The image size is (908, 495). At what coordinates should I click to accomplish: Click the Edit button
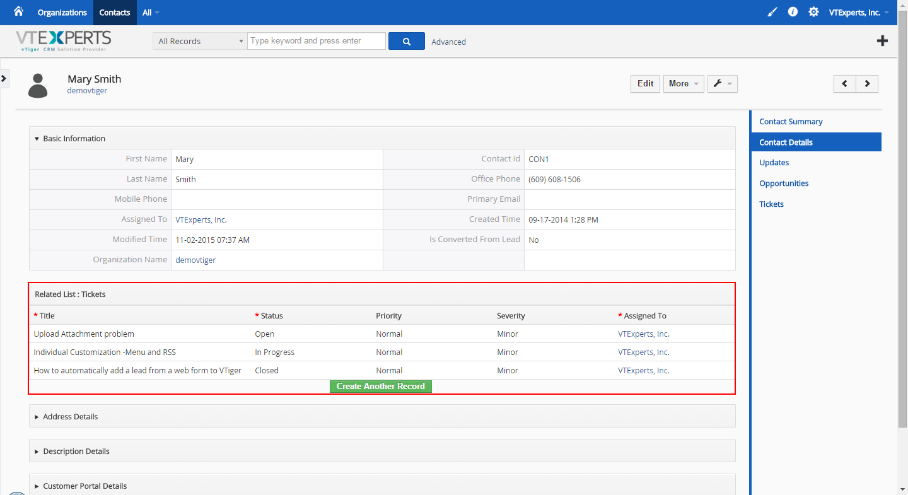click(645, 84)
